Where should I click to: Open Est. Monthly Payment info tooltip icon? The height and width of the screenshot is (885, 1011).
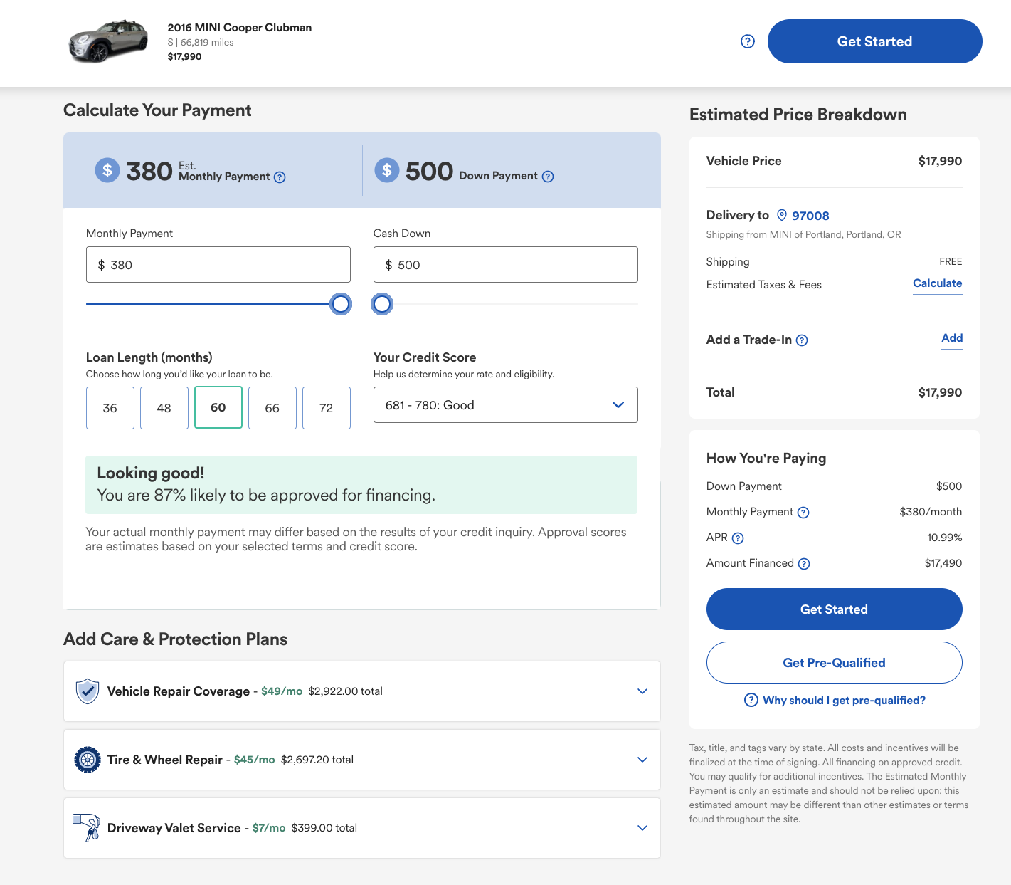[280, 177]
